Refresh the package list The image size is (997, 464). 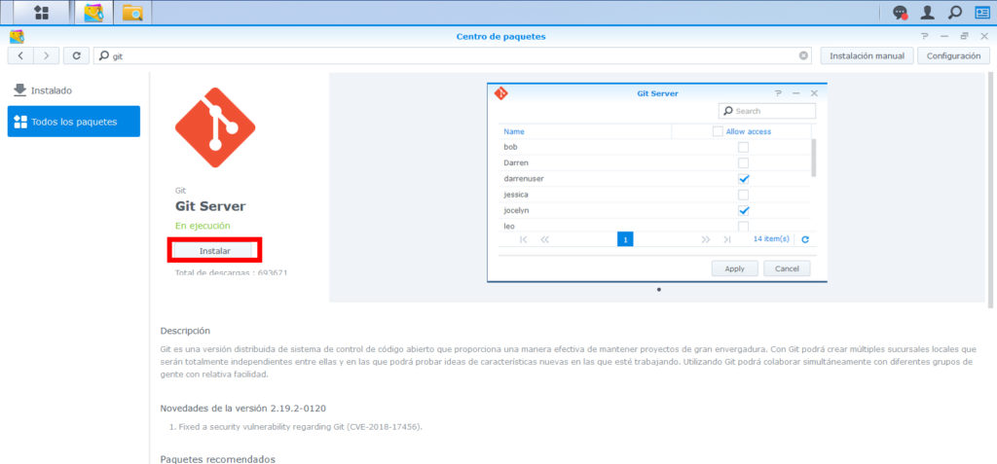(x=76, y=56)
